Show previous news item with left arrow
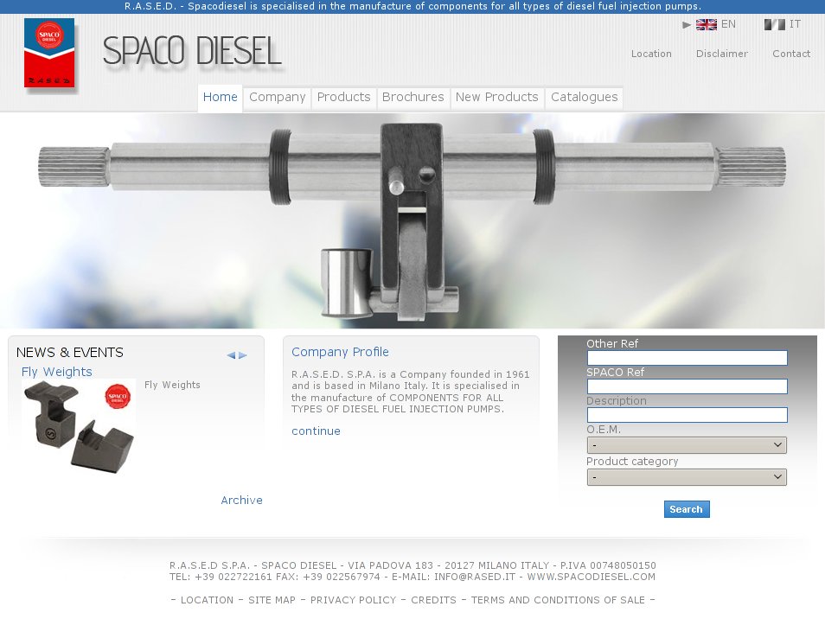Screen dimensions: 825x619 tap(230, 355)
